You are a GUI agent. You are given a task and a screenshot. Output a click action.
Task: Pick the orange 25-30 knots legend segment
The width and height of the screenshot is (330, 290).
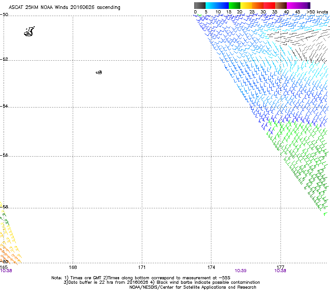coord(258,5)
